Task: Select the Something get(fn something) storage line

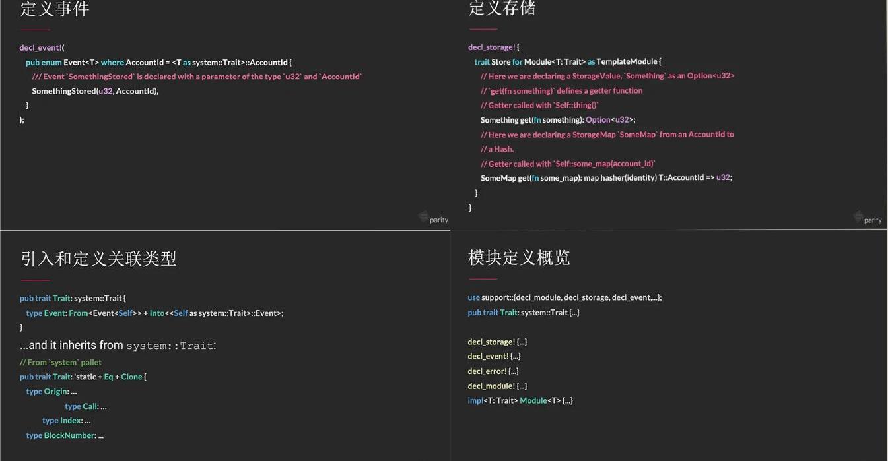Action: click(x=557, y=120)
